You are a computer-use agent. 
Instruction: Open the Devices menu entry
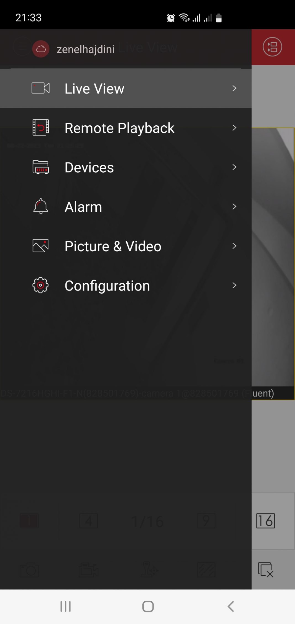pos(126,167)
